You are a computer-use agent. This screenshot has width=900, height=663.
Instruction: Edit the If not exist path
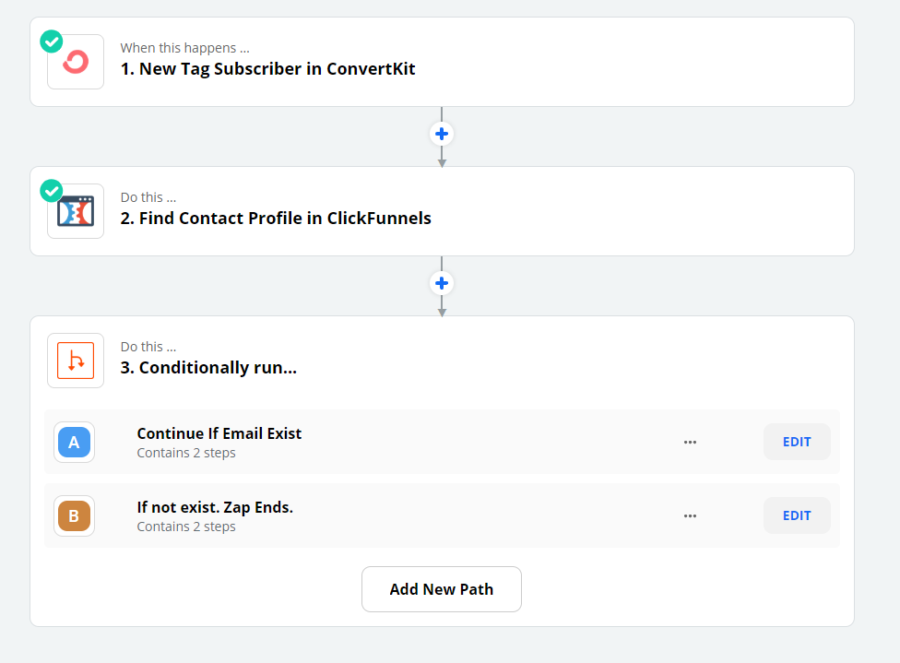coord(797,515)
